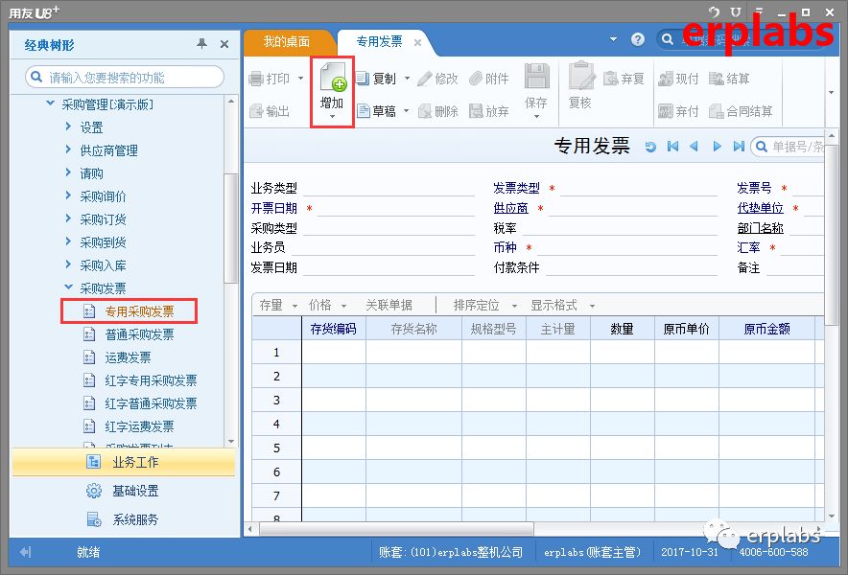Viewport: 848px width, 575px height.
Task: Click the 关联单据 button
Action: point(389,306)
